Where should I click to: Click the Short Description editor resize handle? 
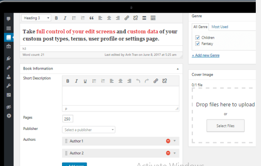coord(177,109)
